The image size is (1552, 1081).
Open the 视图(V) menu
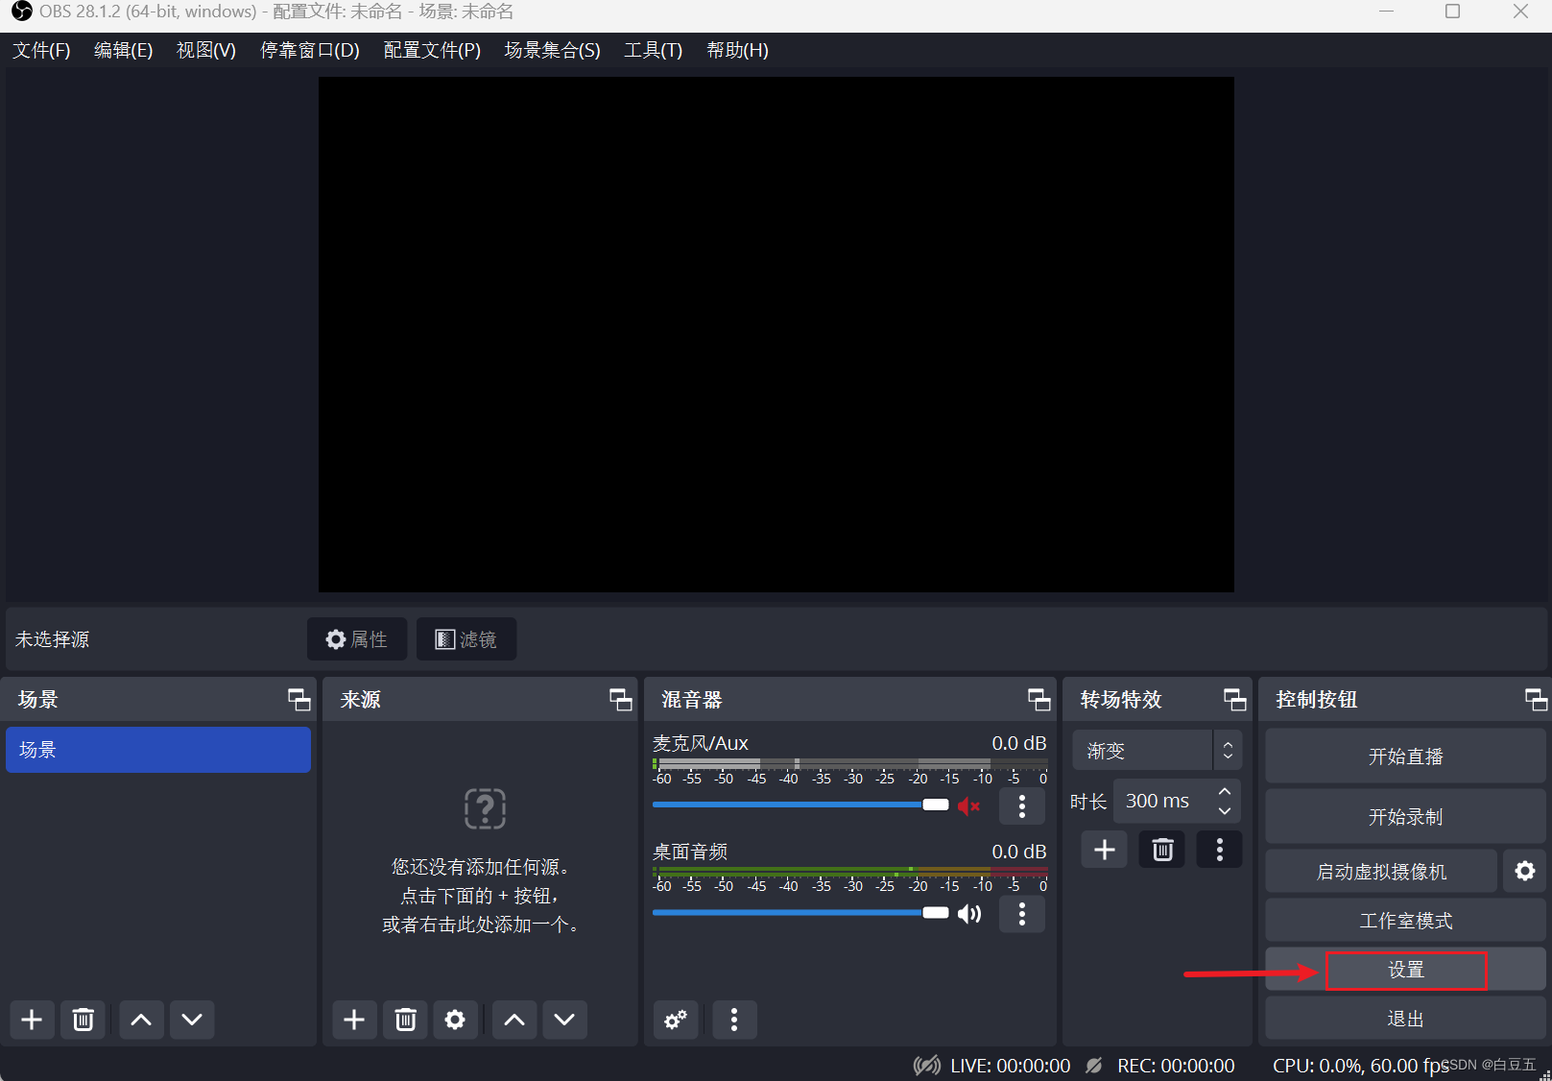click(x=206, y=50)
